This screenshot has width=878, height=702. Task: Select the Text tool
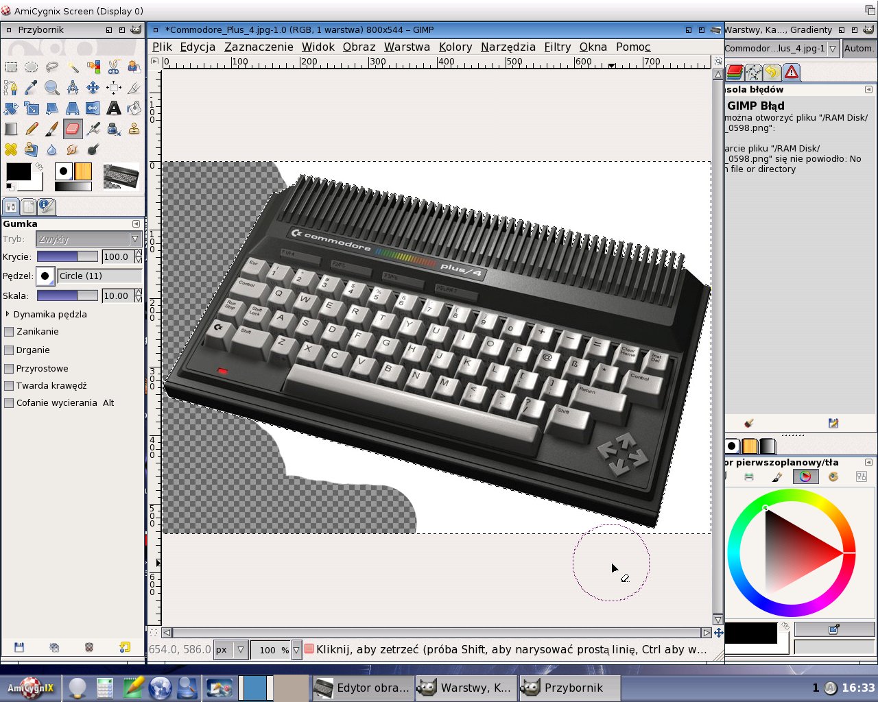pos(114,108)
